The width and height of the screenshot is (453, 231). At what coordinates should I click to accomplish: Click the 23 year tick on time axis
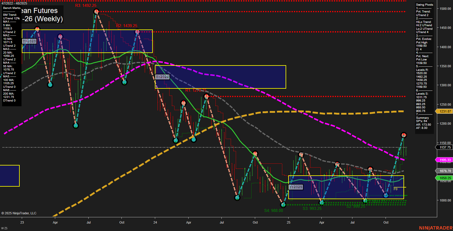pos(22,222)
